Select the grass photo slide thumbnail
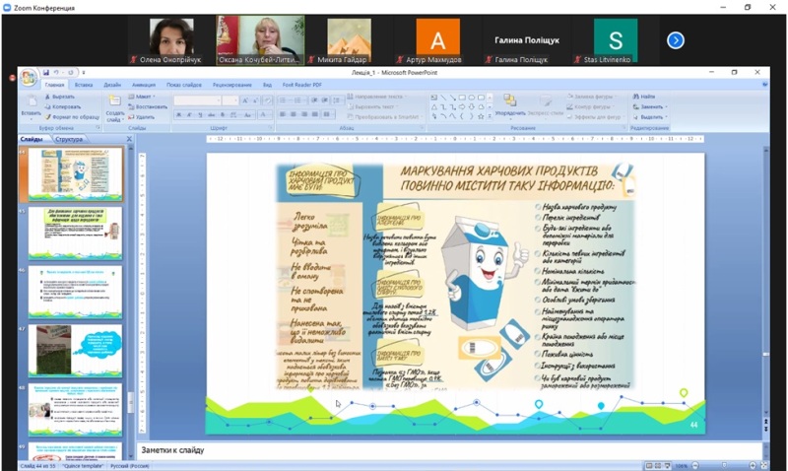This screenshot has height=471, width=788. point(75,350)
